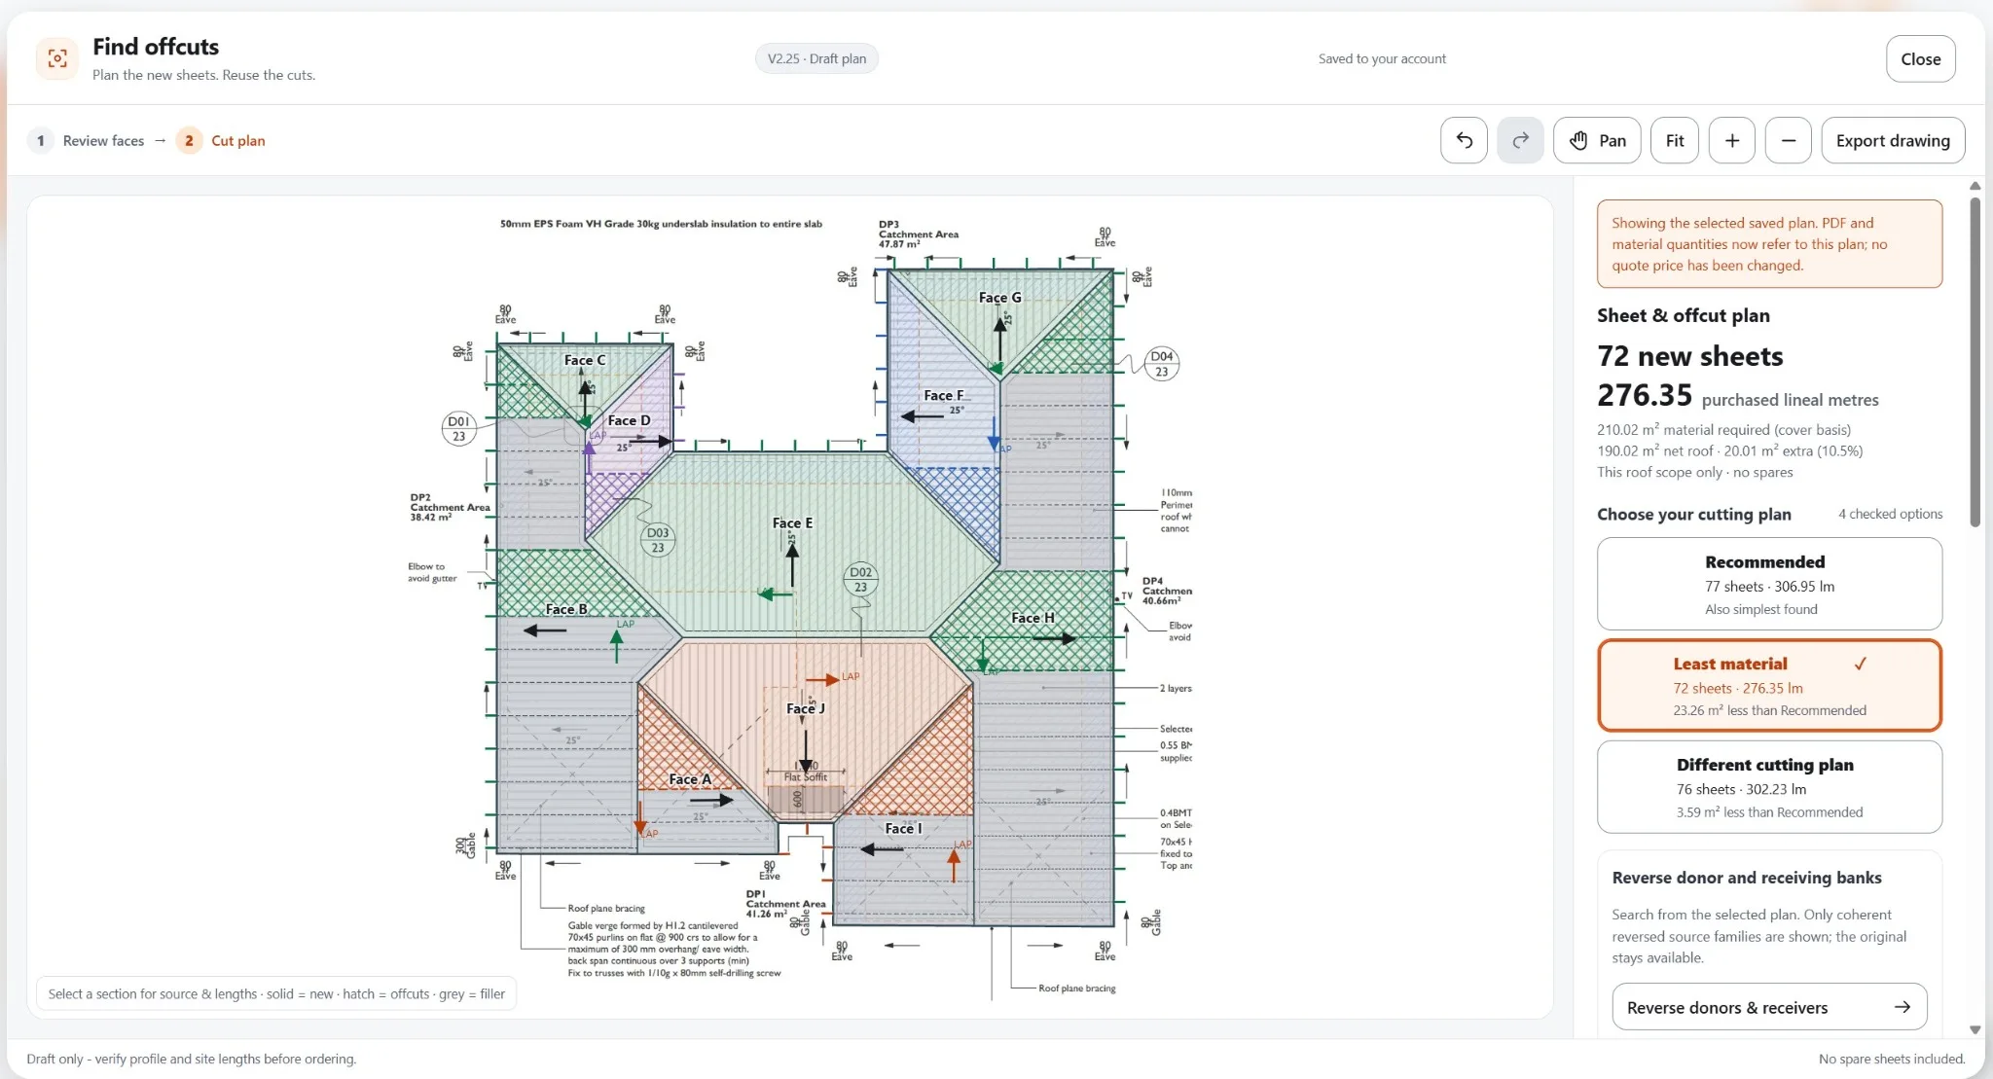Select Face B on the roof plan
The image size is (1993, 1079).
pos(565,609)
